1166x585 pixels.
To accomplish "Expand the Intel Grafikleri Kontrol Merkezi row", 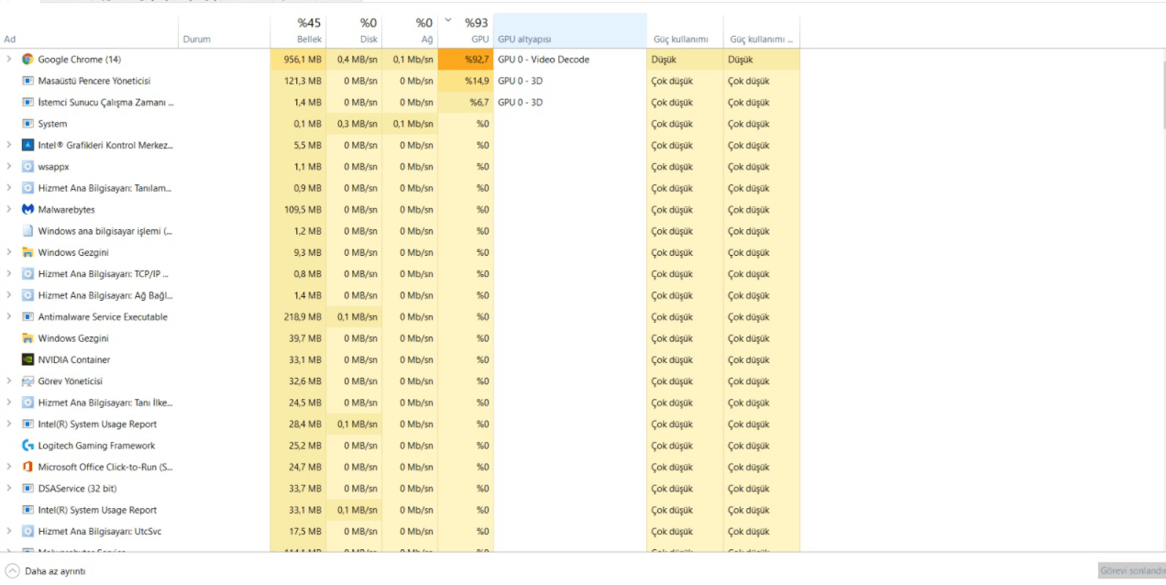I will point(9,145).
